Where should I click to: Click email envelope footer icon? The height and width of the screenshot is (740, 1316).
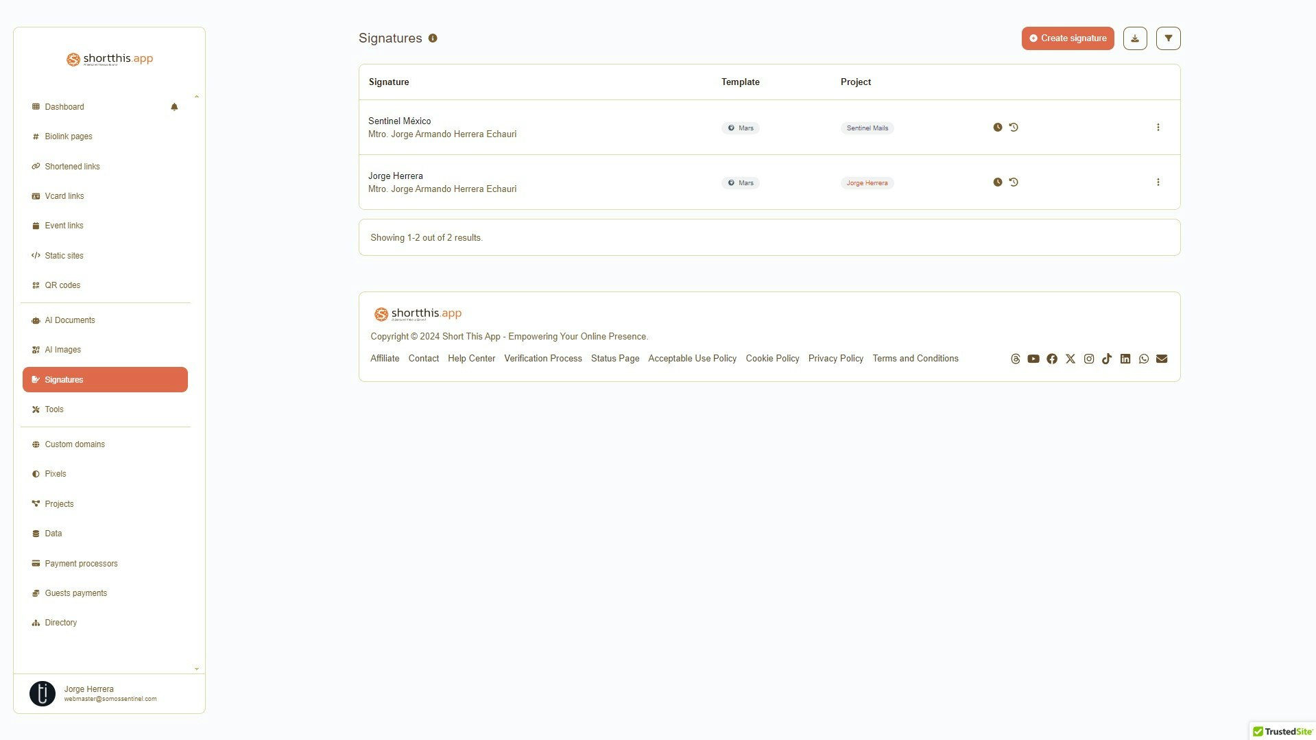1162,359
